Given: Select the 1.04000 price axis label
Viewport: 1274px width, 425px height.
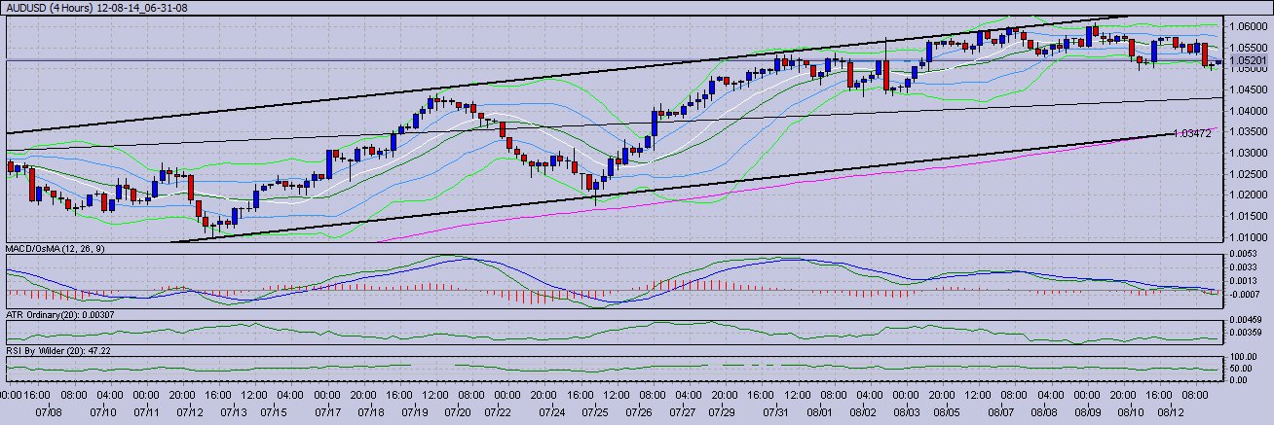Looking at the screenshot, I should (1250, 111).
